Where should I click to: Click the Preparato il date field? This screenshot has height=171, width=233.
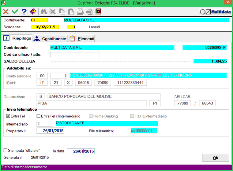tap(51, 131)
